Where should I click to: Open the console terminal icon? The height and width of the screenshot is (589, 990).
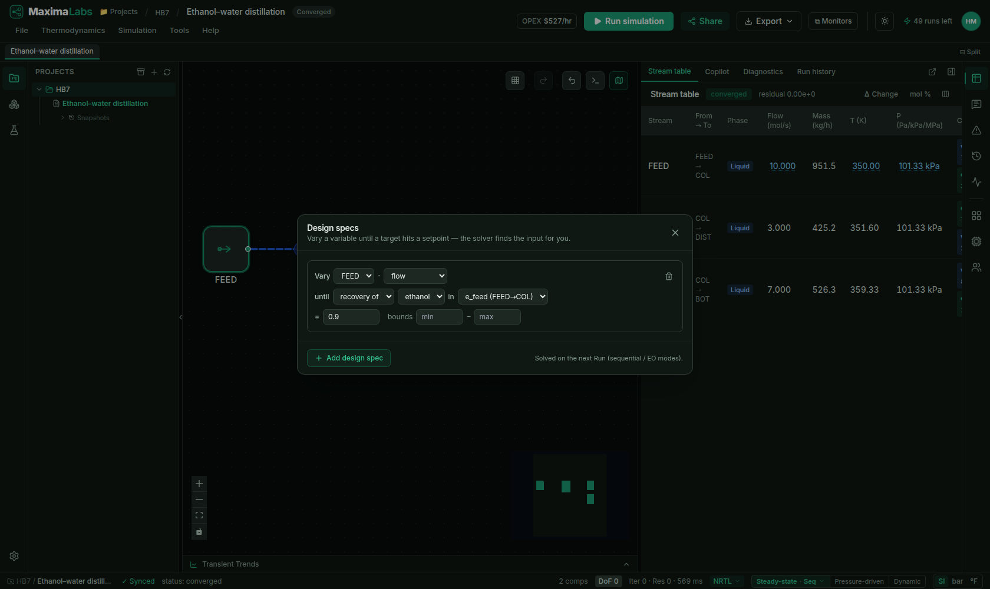pos(595,81)
